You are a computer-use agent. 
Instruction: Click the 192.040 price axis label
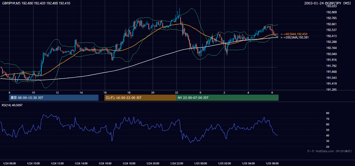pos(331,54)
